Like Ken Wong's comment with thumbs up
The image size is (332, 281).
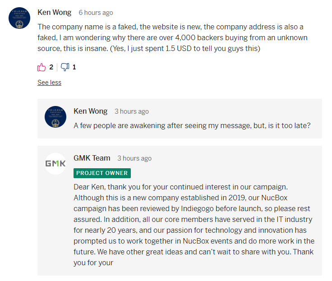click(41, 67)
